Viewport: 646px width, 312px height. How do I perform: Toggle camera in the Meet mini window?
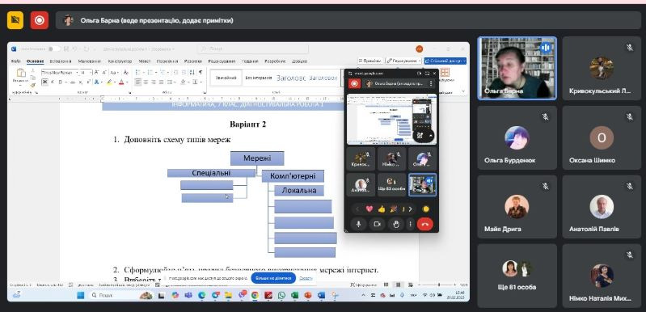pyautogui.click(x=377, y=224)
